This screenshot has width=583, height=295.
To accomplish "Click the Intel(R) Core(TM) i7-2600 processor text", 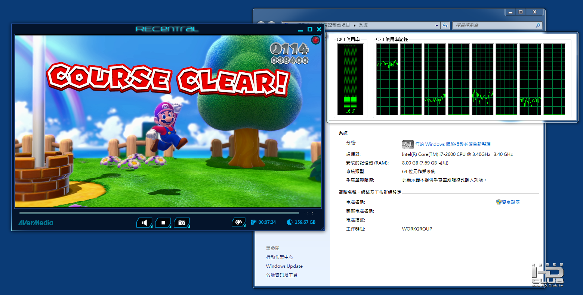I will (x=457, y=154).
